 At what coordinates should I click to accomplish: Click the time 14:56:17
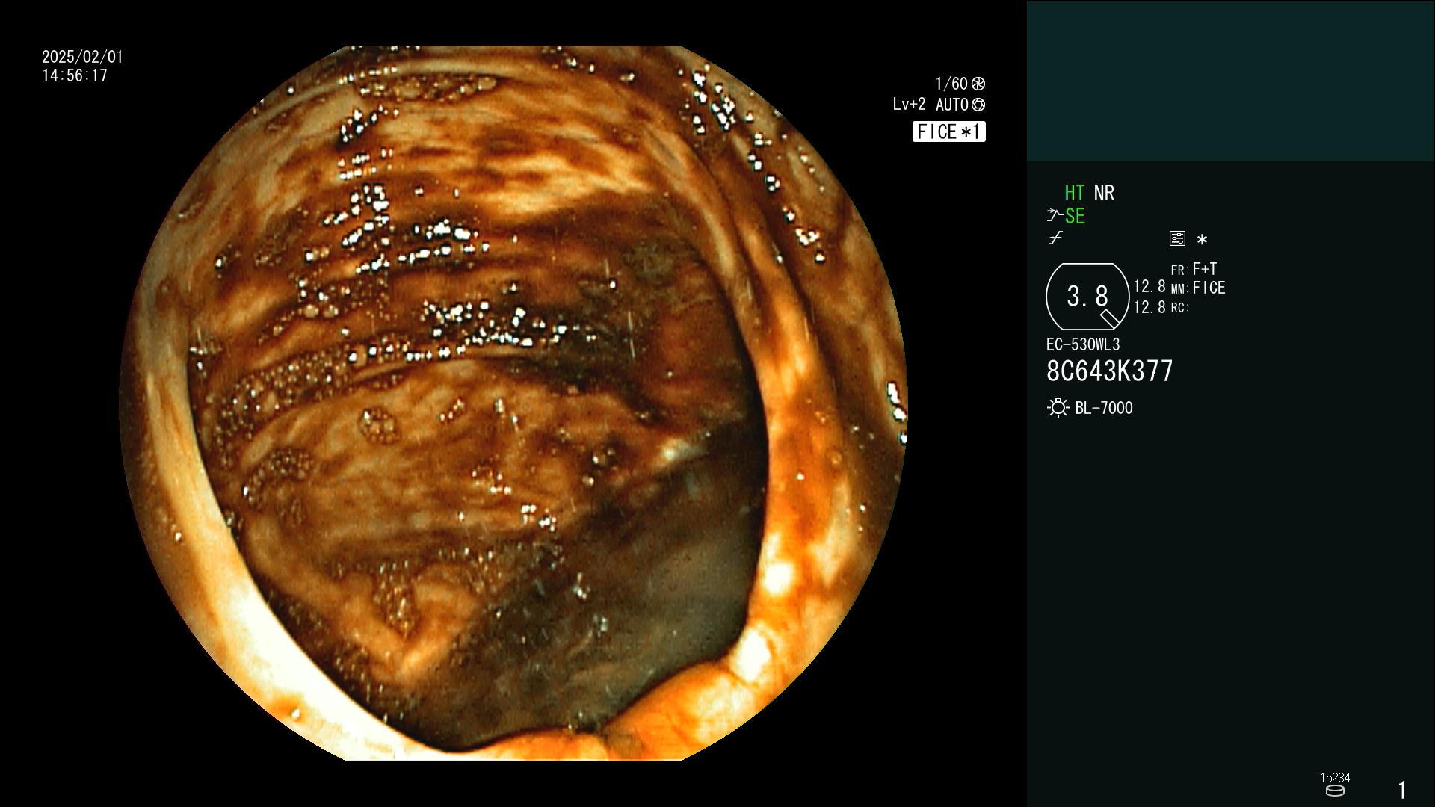(x=75, y=75)
